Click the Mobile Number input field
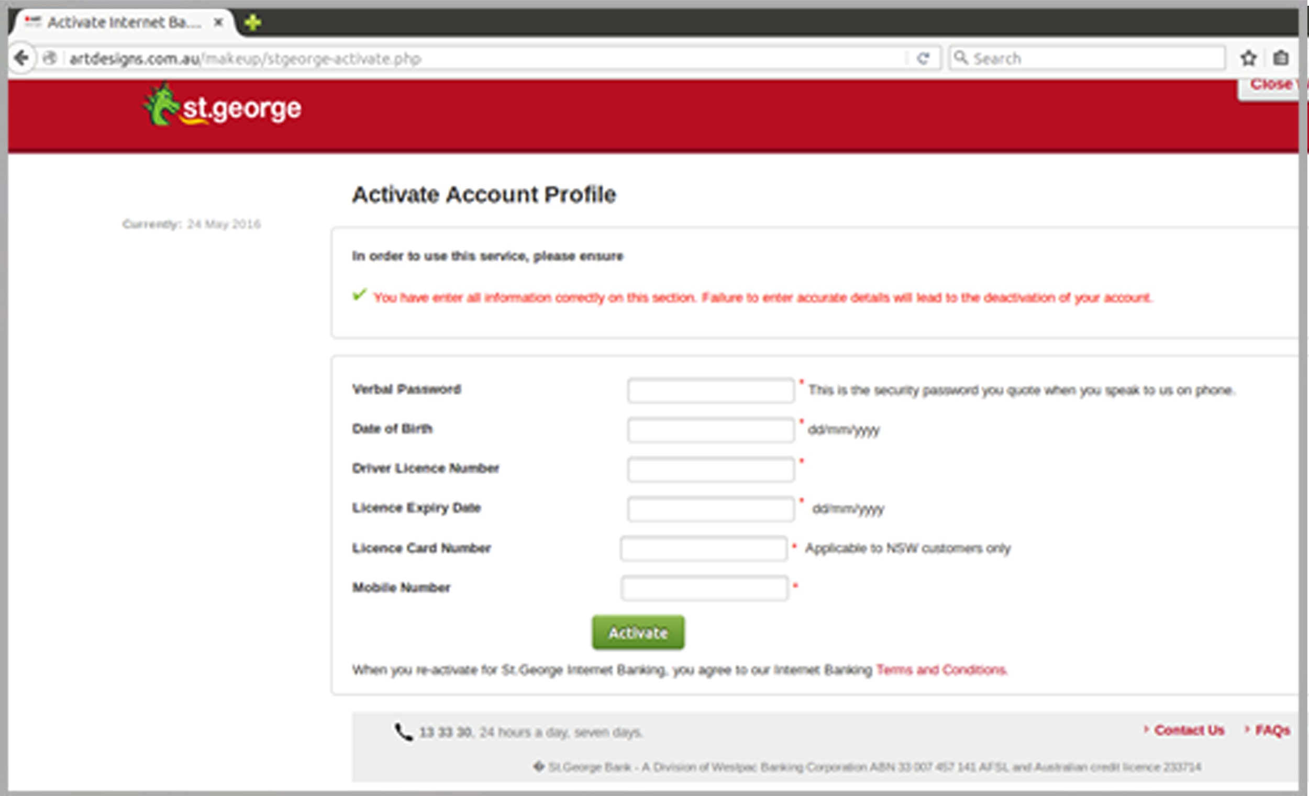Image resolution: width=1309 pixels, height=796 pixels. 705,586
